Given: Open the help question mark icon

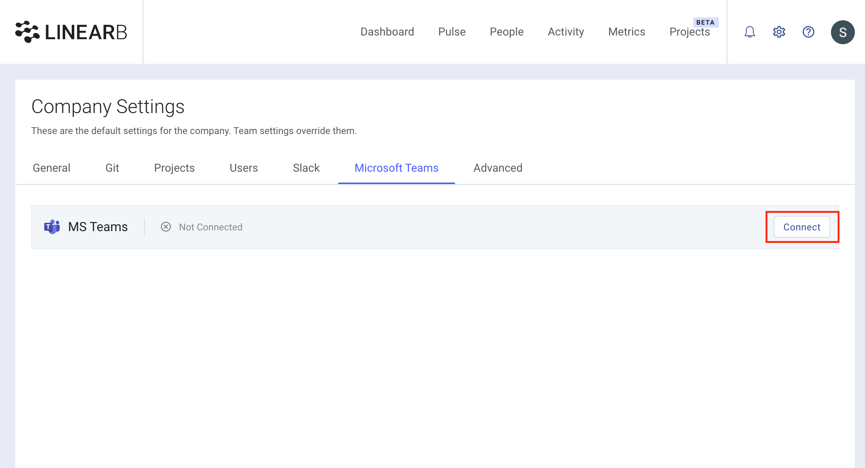Looking at the screenshot, I should pos(808,32).
